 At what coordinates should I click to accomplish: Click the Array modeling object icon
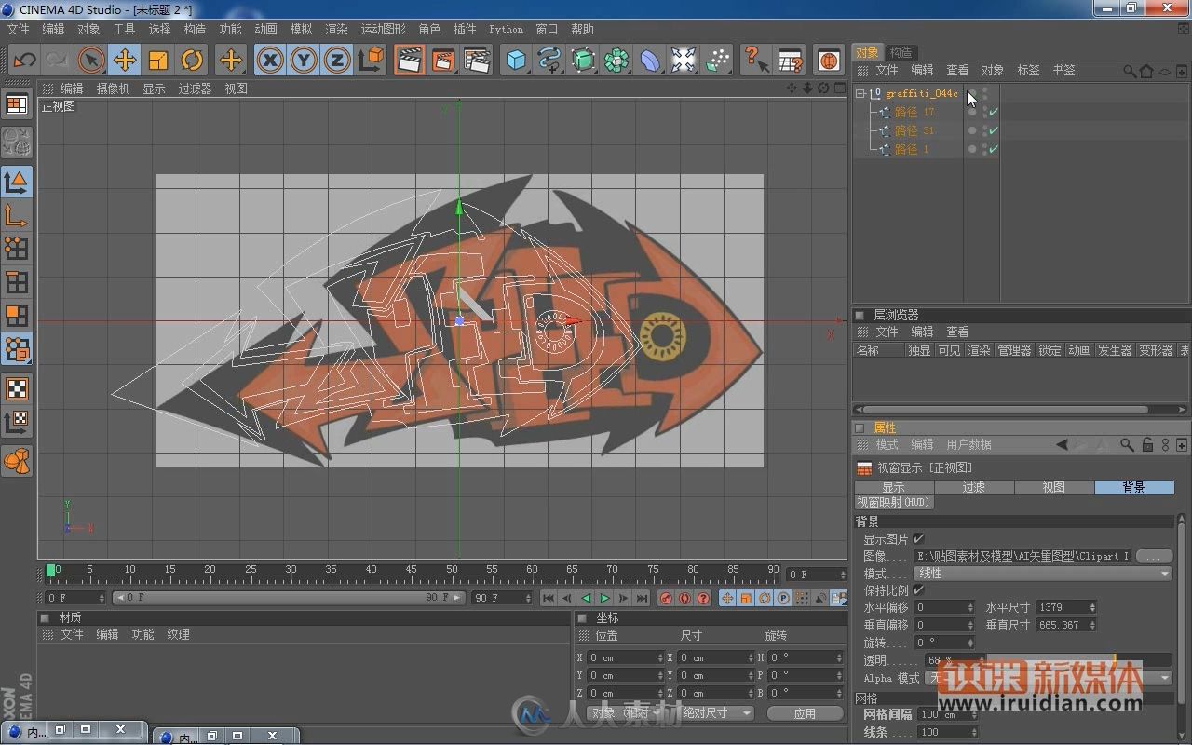[x=616, y=61]
